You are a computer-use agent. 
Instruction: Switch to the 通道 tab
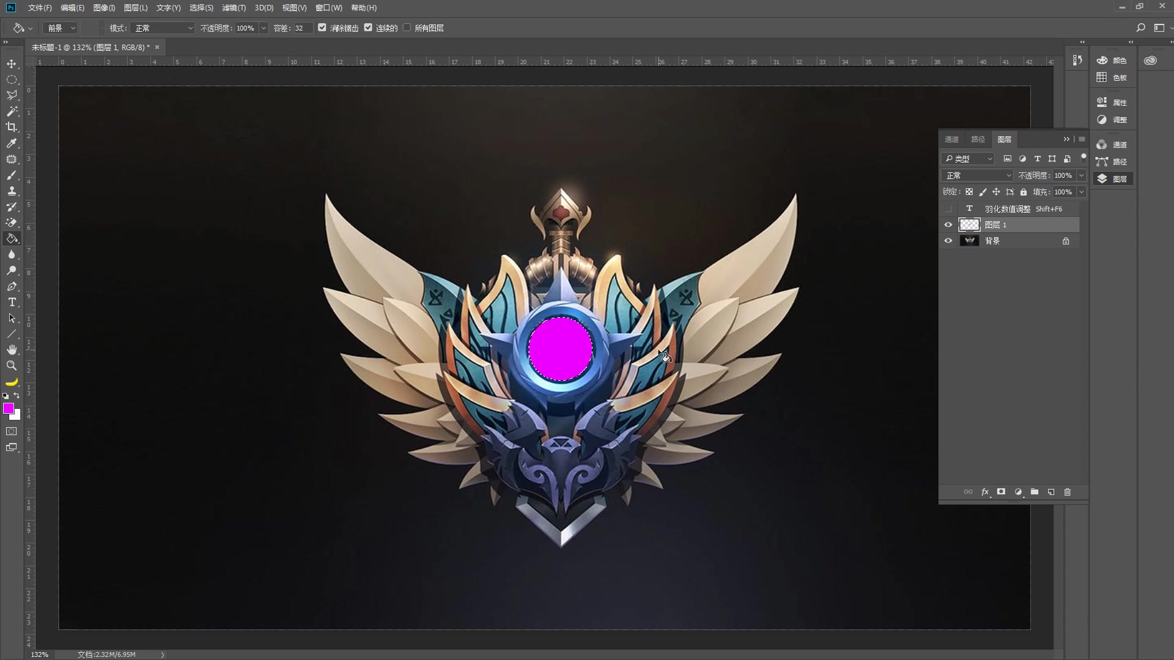coord(951,139)
